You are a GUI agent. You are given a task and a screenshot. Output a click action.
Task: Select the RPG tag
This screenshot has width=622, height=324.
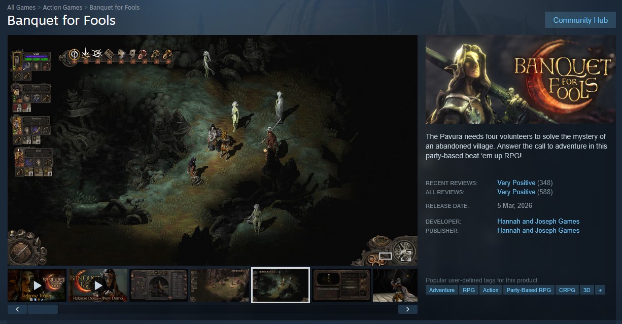pyautogui.click(x=469, y=290)
